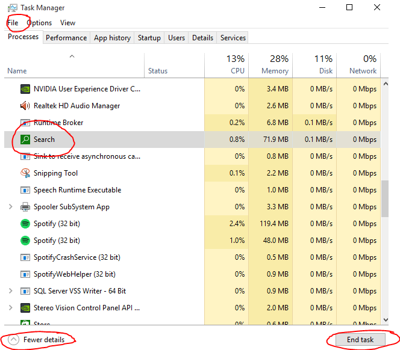Click the Spooler SubSystem App printer icon
Screen dimensions: 400x350
pyautogui.click(x=25, y=207)
